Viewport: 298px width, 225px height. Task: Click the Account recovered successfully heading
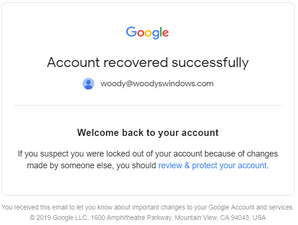(x=148, y=63)
